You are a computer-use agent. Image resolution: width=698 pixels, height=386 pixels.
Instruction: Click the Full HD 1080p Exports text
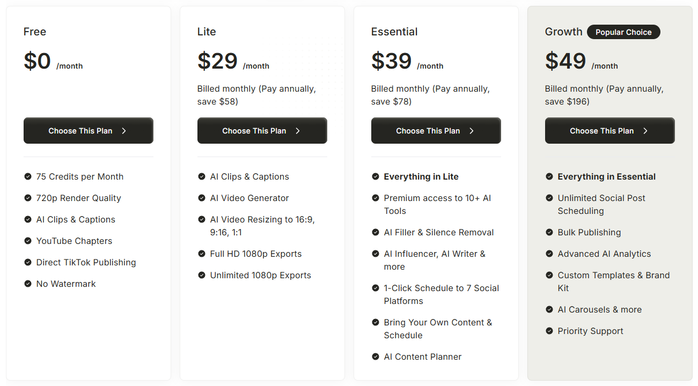(x=256, y=254)
